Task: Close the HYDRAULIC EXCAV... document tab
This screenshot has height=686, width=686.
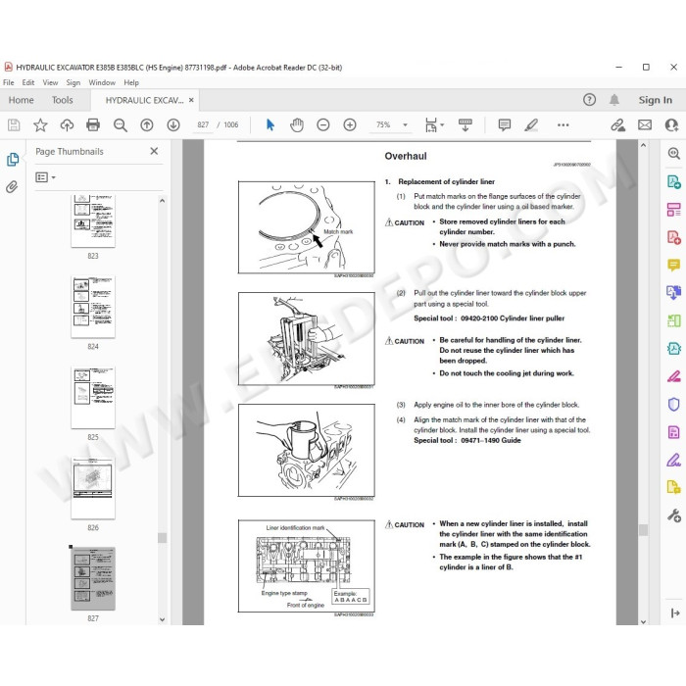Action: (x=191, y=100)
